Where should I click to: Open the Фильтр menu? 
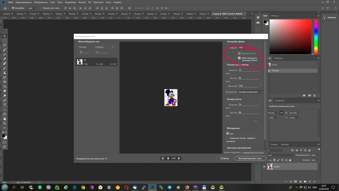82,2
